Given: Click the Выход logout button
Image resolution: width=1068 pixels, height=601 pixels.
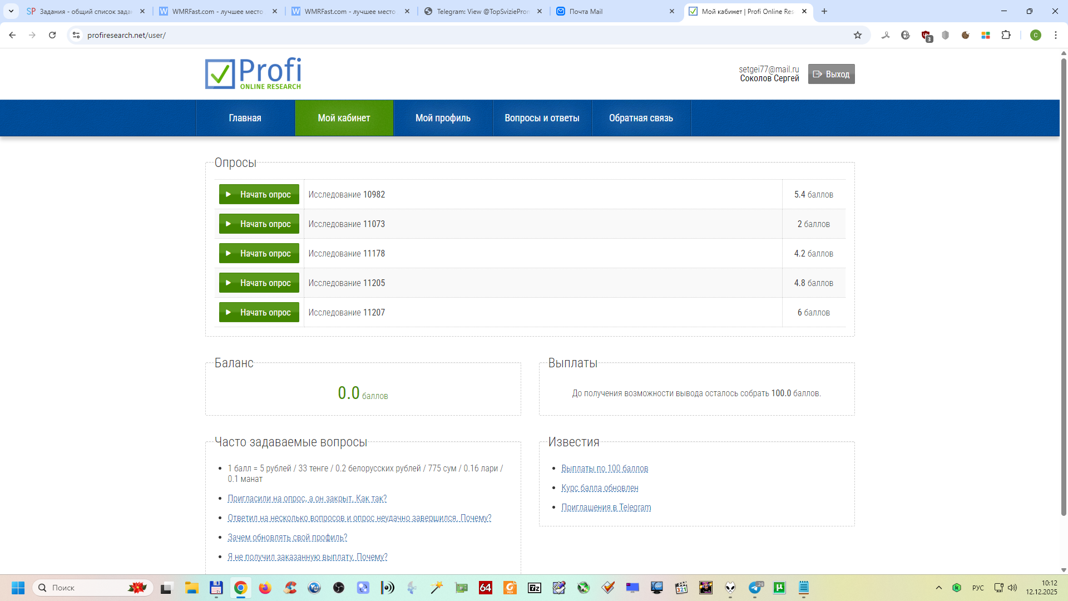Looking at the screenshot, I should click(x=831, y=74).
